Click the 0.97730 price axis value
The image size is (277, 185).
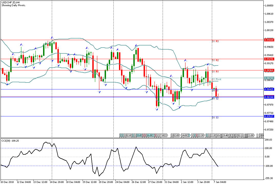269,113
